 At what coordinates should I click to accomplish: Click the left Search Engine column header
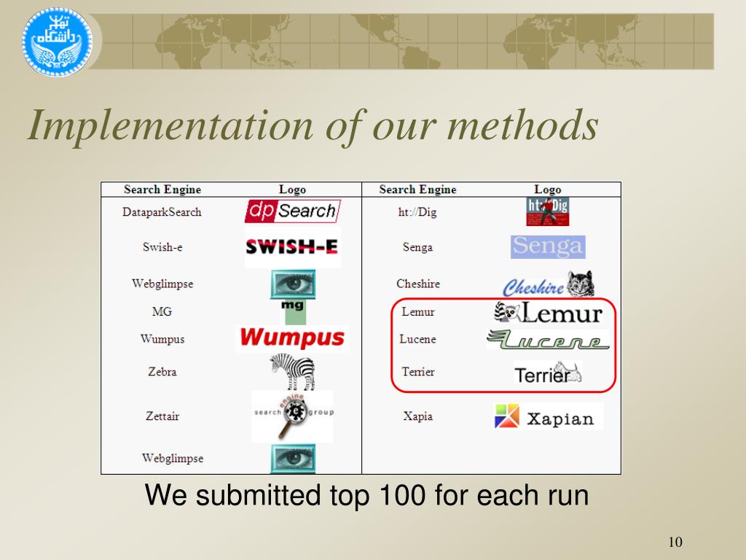[162, 190]
